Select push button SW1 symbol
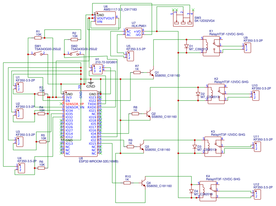Screen dimensions: 276x206 (38, 54)
